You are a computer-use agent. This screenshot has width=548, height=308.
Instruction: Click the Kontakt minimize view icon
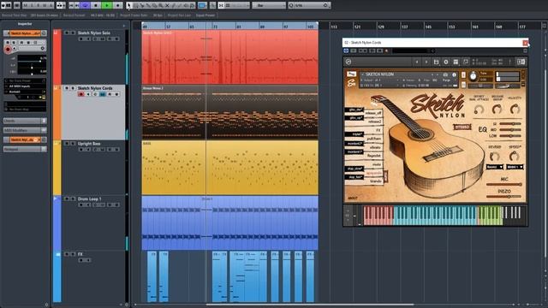(x=466, y=62)
